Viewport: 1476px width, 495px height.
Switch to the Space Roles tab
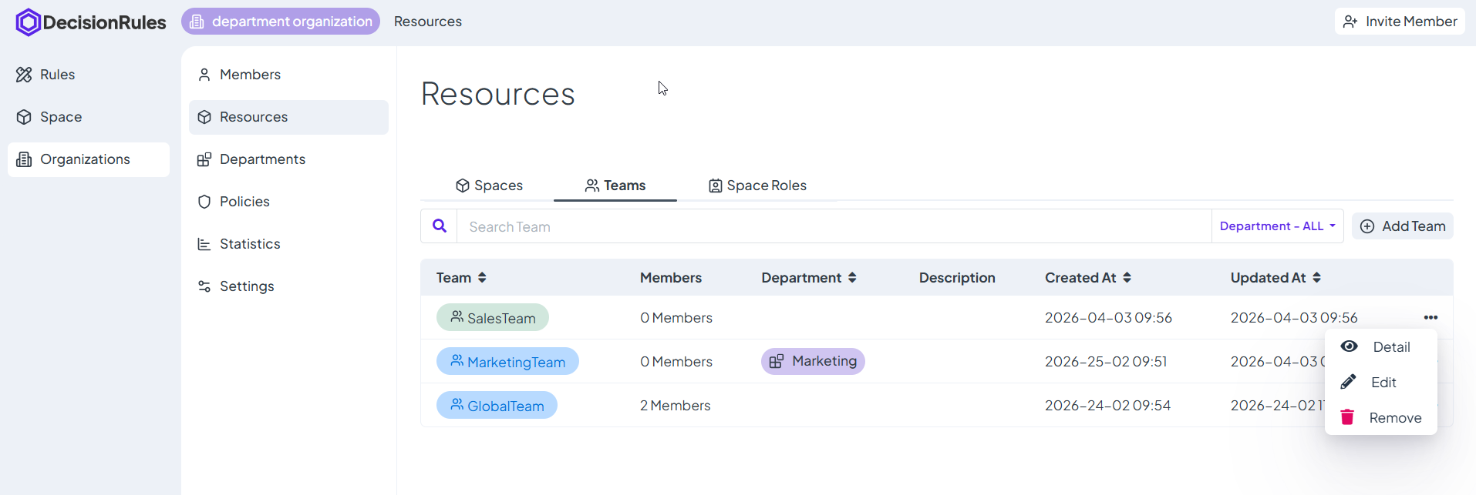click(757, 186)
